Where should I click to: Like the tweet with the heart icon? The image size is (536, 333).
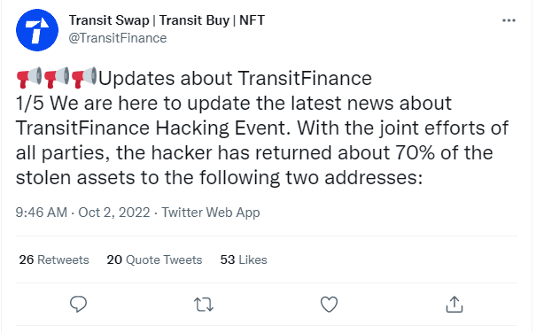pos(329,305)
